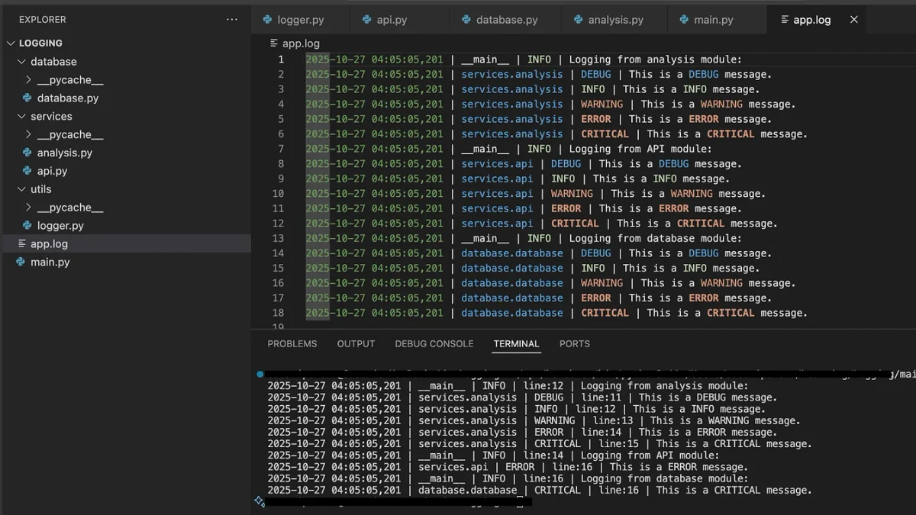Click the WARNING level on editor line 4

602,105
